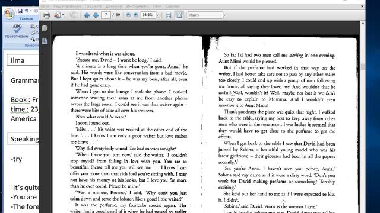Image resolution: width=380 pixels, height=213 pixels.
Task: Open the Файл menu
Action: [45, 7]
